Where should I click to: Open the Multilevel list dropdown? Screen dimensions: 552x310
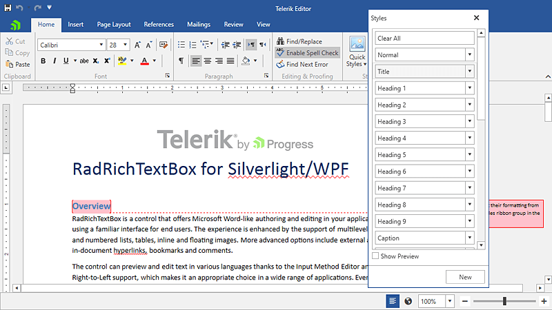(x=206, y=44)
